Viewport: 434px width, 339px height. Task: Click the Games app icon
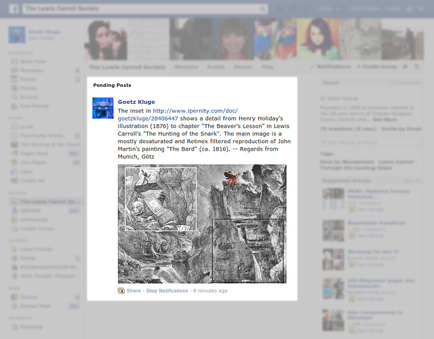point(14,297)
